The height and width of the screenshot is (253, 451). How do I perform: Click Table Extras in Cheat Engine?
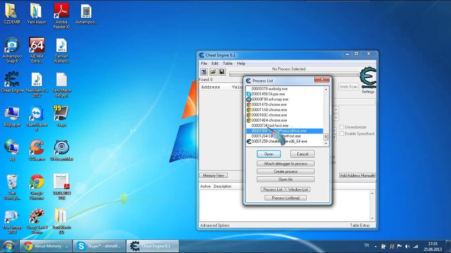(x=360, y=225)
